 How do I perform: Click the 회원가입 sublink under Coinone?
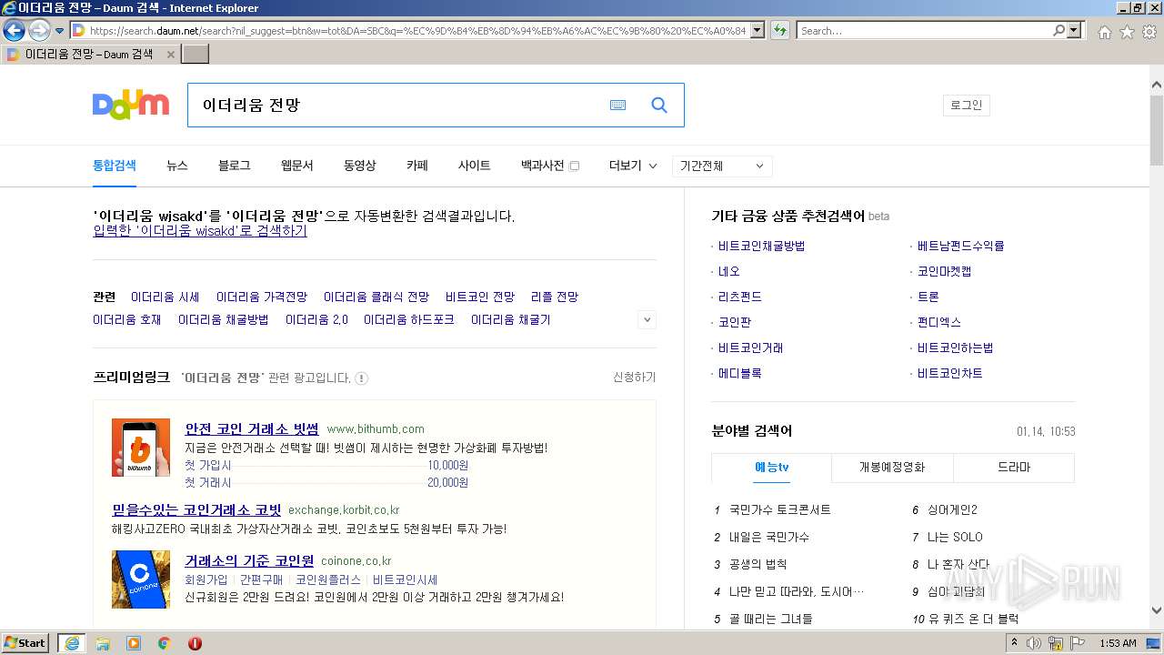(x=206, y=579)
